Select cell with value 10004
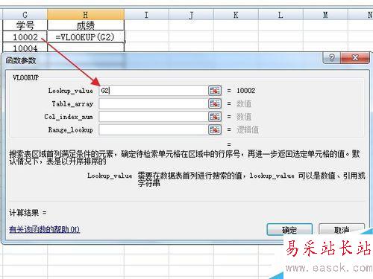This screenshot has height=279, width=373. point(25,47)
